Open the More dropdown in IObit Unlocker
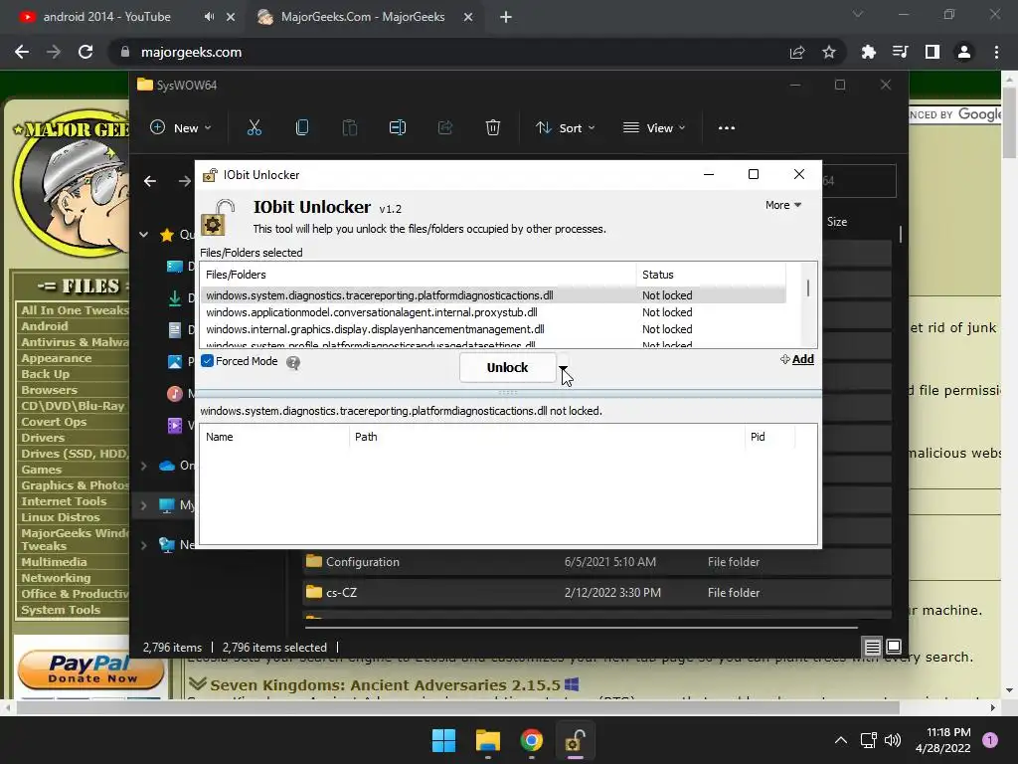The image size is (1018, 764). [x=783, y=205]
